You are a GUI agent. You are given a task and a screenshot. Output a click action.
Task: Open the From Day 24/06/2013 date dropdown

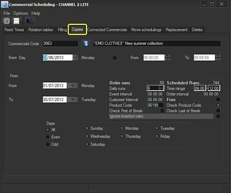75,58
